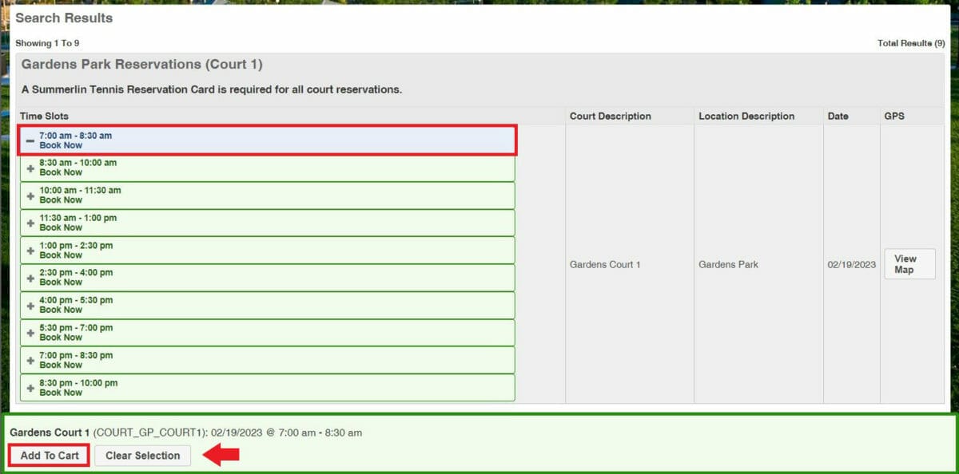The height and width of the screenshot is (474, 959).
Task: Collapse the 7:00 am - 8:30 am slot
Action: (x=30, y=141)
